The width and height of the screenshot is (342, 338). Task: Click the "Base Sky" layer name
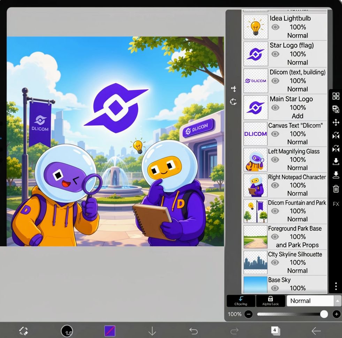click(x=279, y=280)
